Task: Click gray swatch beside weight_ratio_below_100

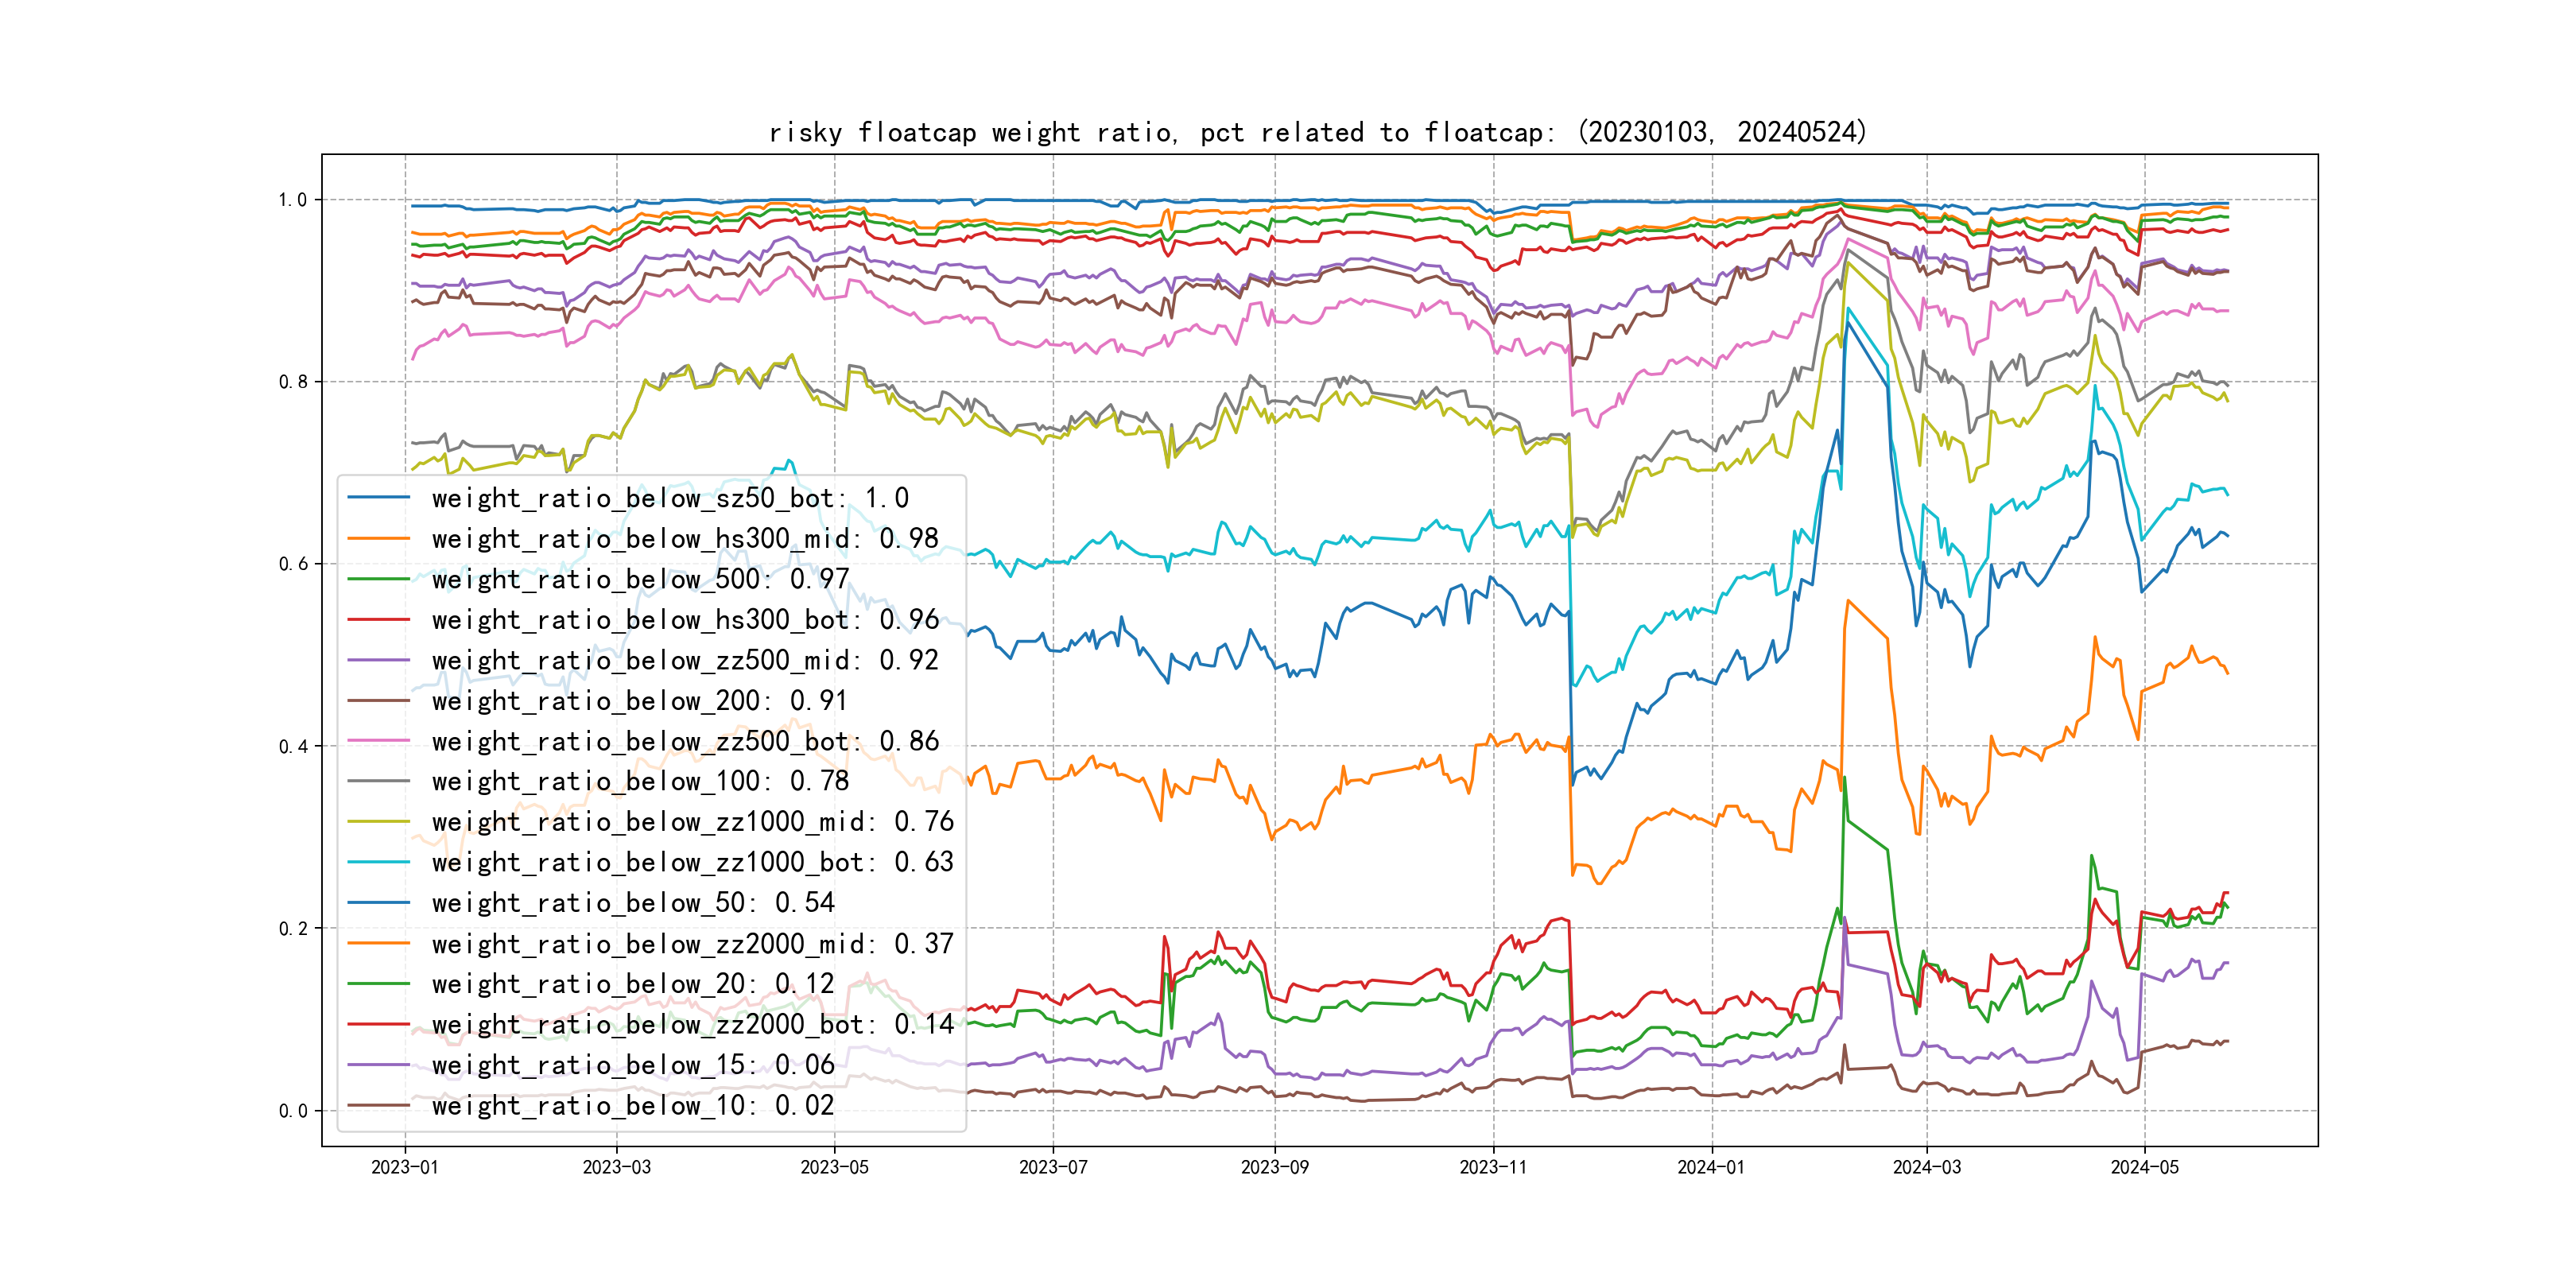Action: point(379,781)
